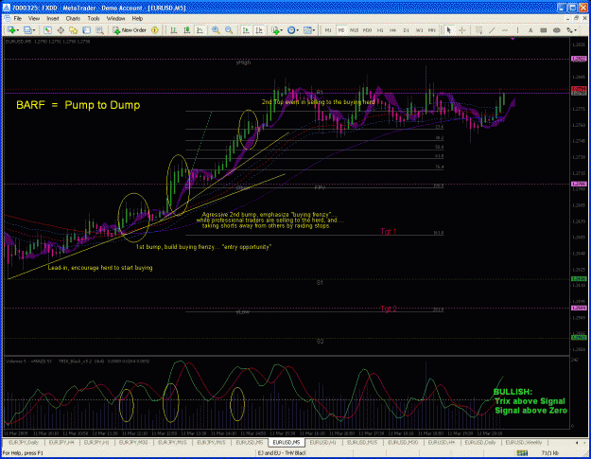The width and height of the screenshot is (591, 459).
Task: Switch to the EURUSD,H1 chart tab
Action: [x=323, y=442]
